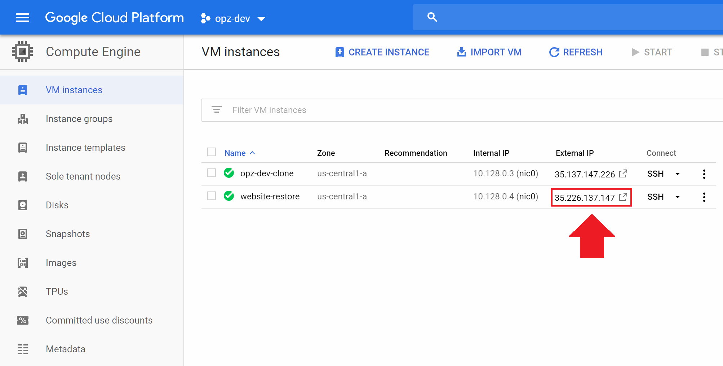
Task: Click us-central1-a zone for website-restore
Action: pos(342,196)
